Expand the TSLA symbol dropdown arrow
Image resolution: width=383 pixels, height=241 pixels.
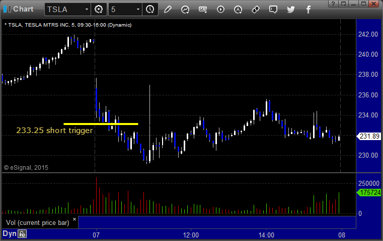click(87, 10)
